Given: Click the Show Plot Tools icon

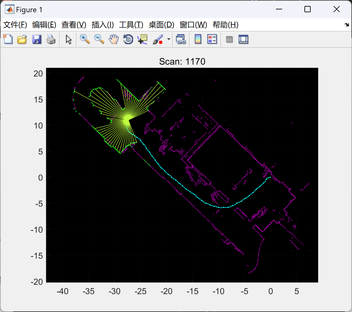Looking at the screenshot, I should pos(243,39).
